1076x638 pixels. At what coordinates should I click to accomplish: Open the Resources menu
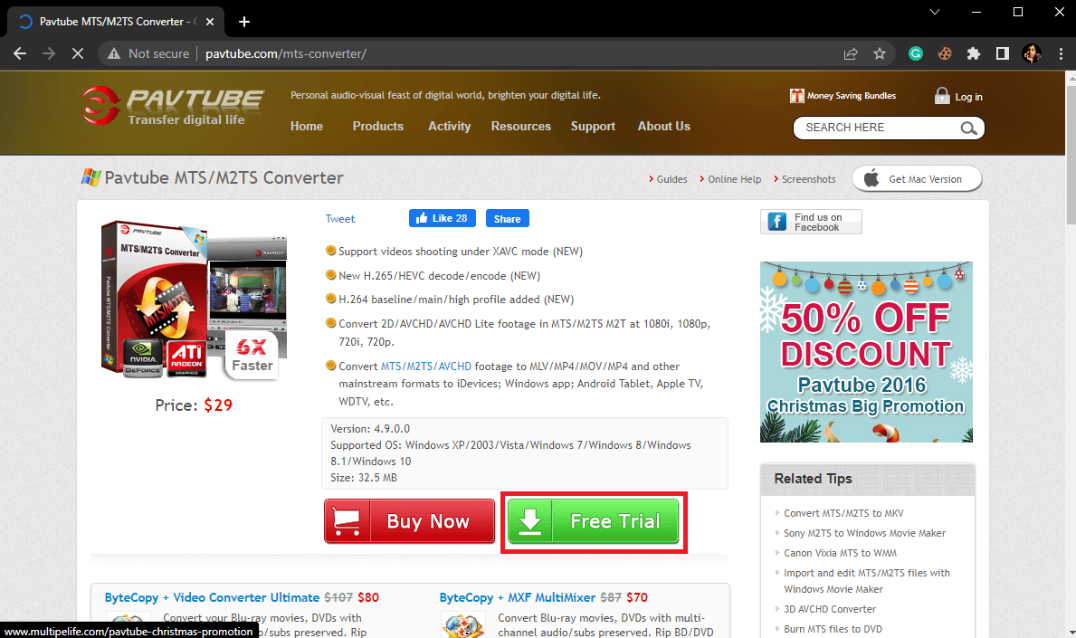(x=521, y=126)
